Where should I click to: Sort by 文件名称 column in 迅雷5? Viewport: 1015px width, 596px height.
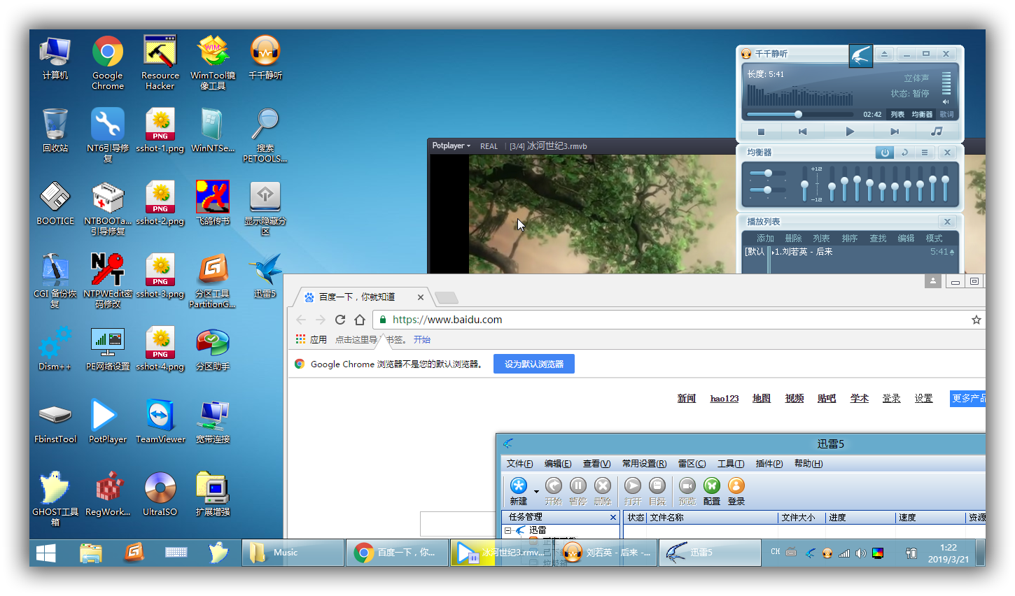[x=712, y=518]
